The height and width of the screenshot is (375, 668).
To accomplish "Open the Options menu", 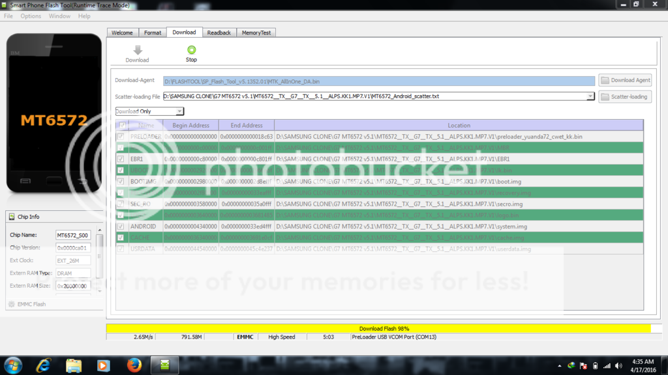I will pyautogui.click(x=31, y=16).
